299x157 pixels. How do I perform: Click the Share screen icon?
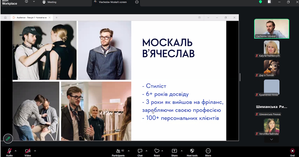click(174, 151)
